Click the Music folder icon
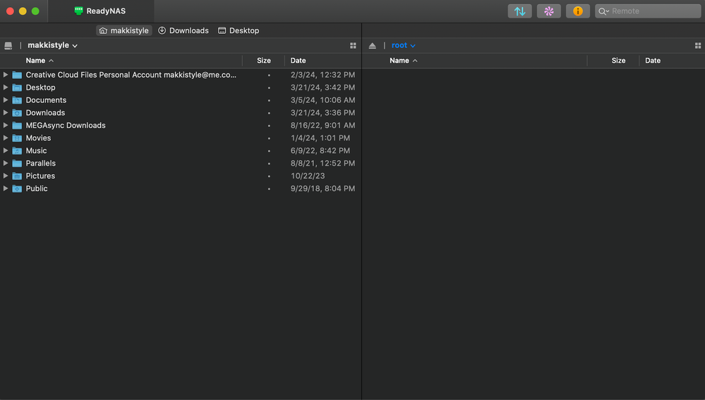The width and height of the screenshot is (705, 400). click(x=17, y=150)
